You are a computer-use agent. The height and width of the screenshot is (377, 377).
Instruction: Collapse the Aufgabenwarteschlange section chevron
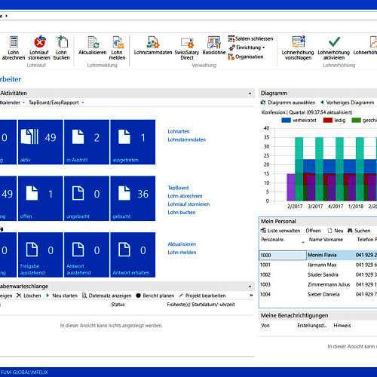pos(250,287)
